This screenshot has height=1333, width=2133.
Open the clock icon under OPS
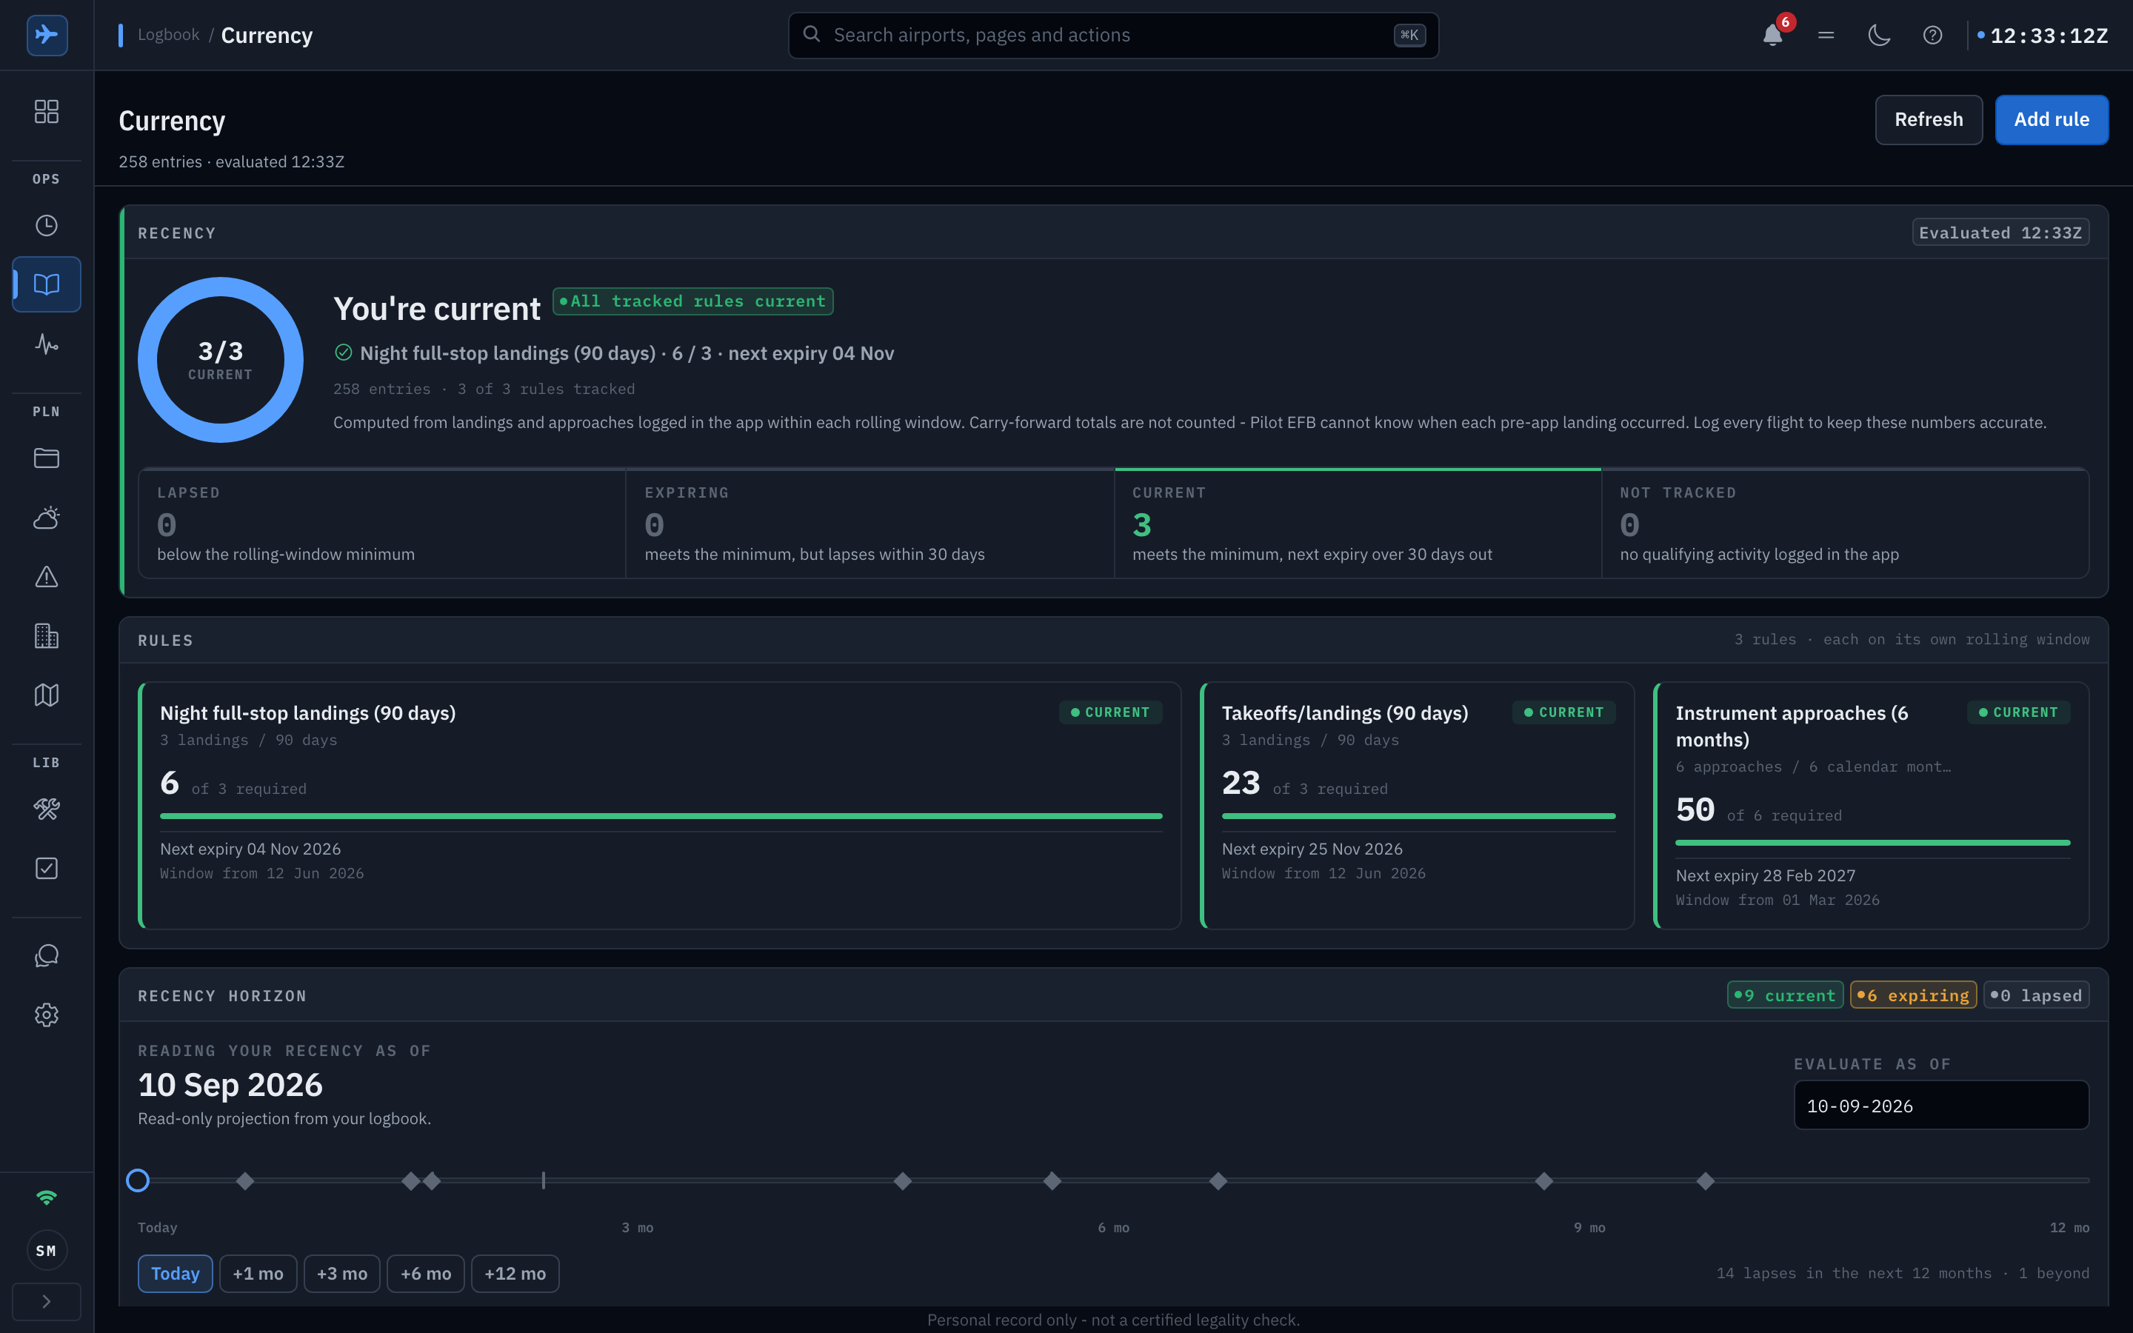tap(47, 226)
